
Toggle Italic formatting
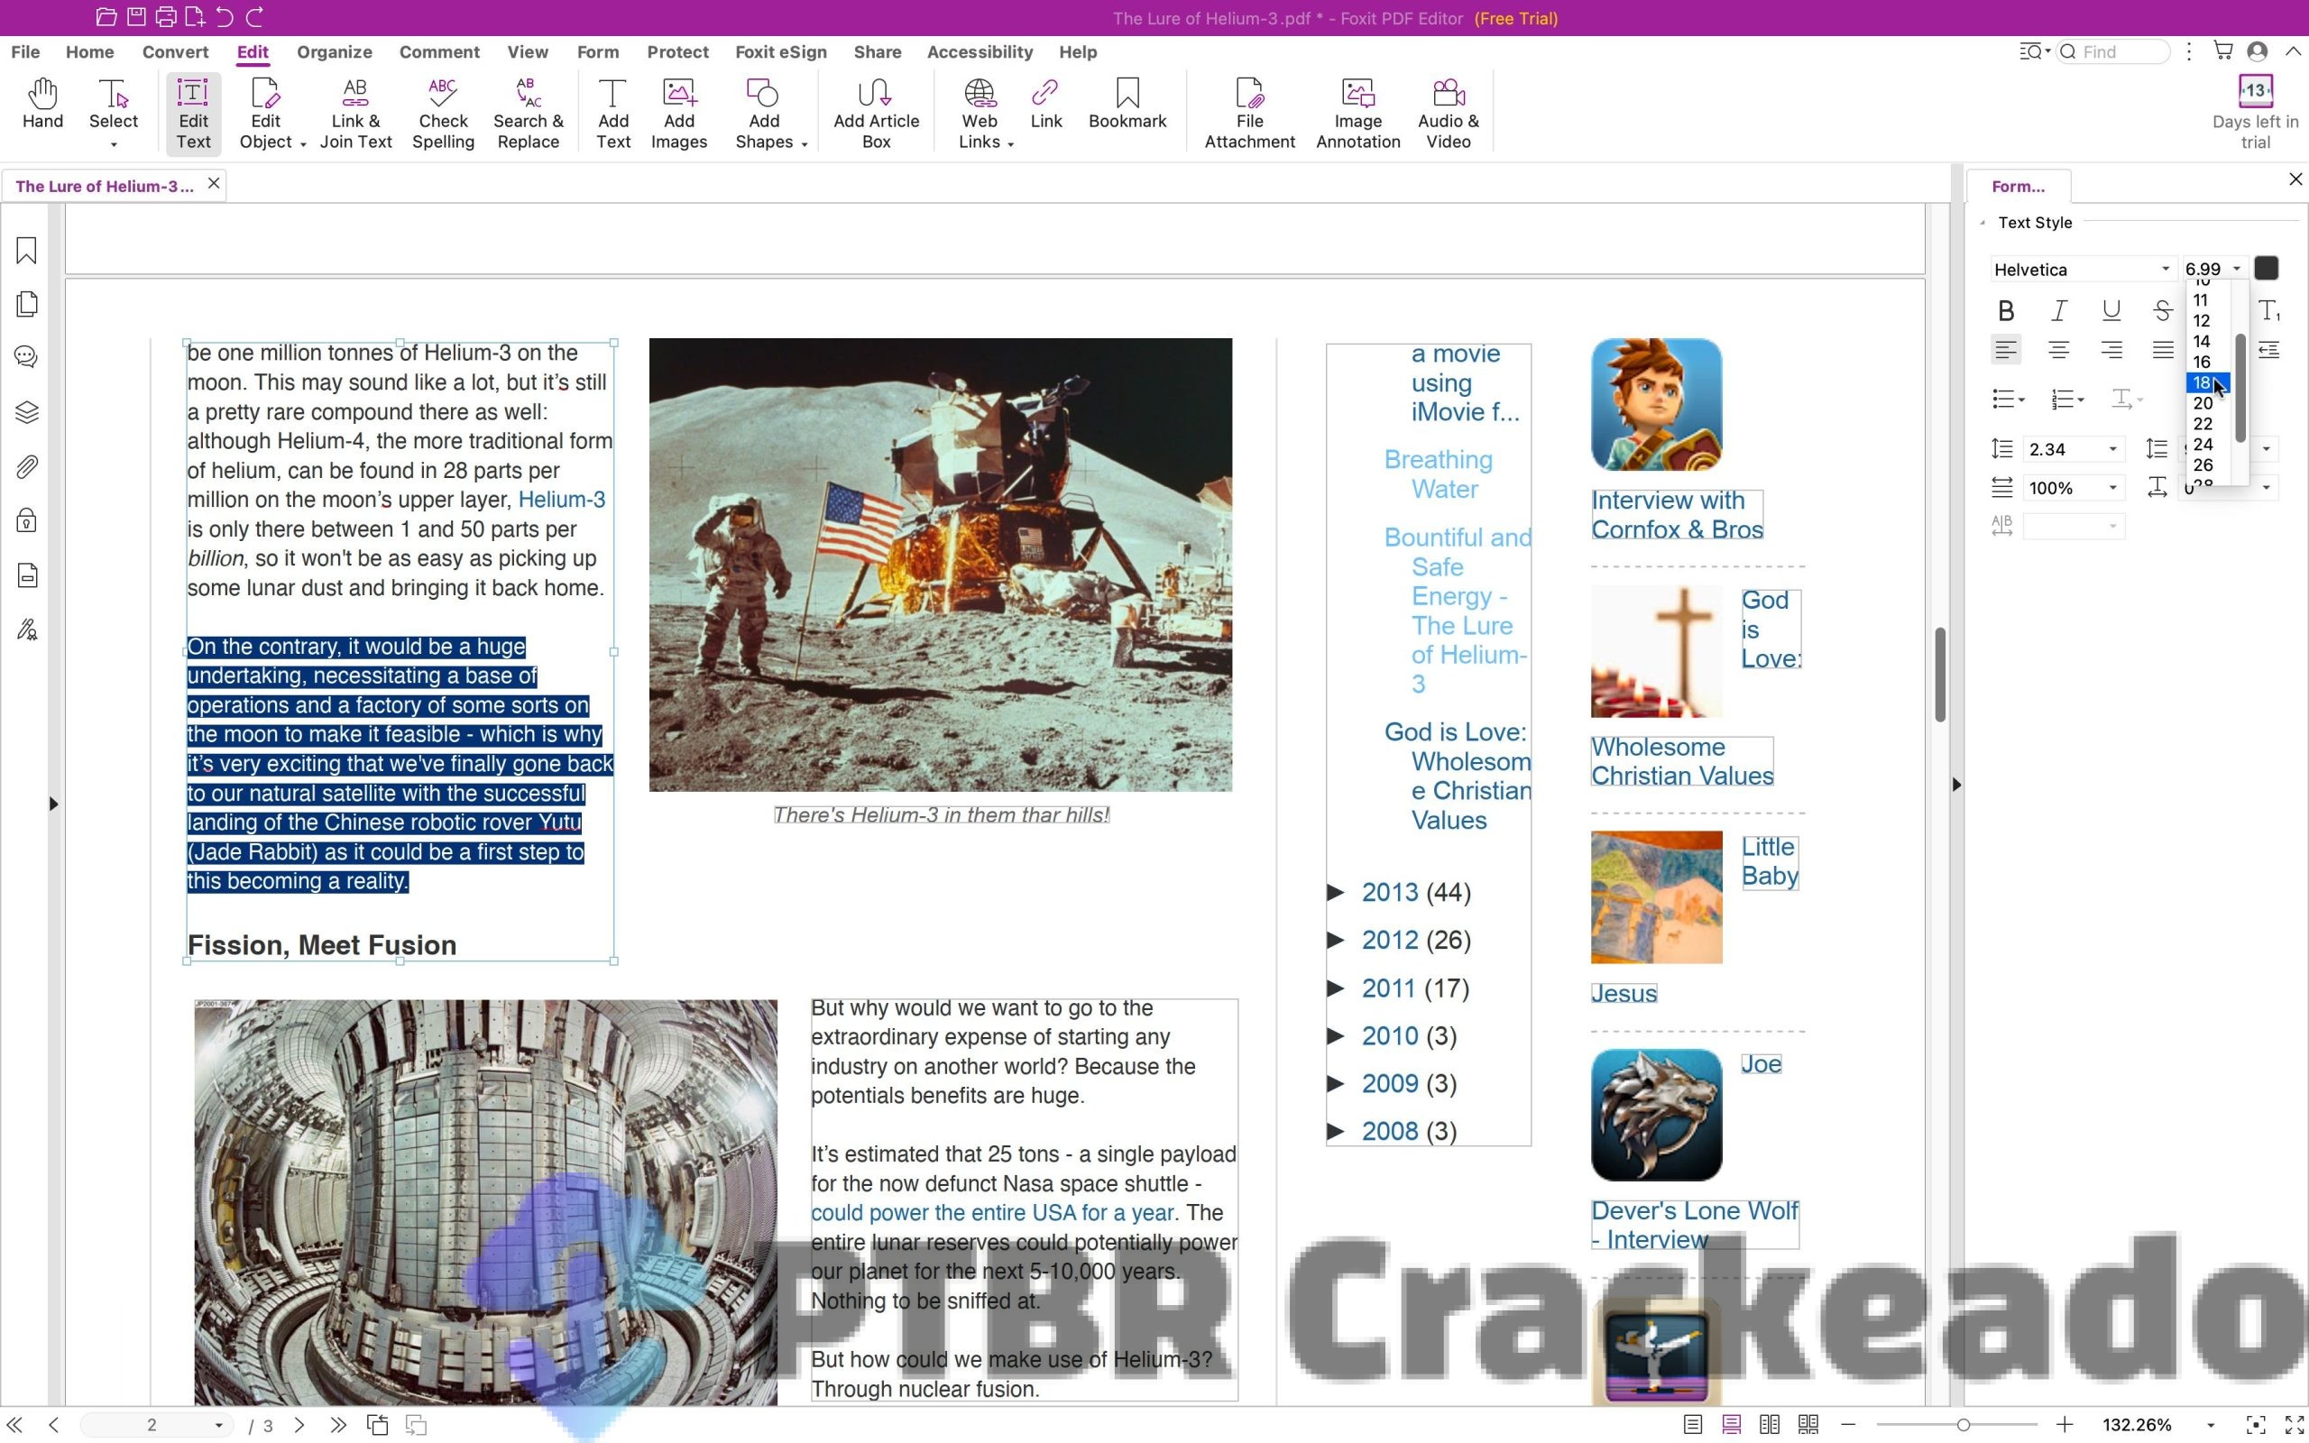(x=2059, y=311)
